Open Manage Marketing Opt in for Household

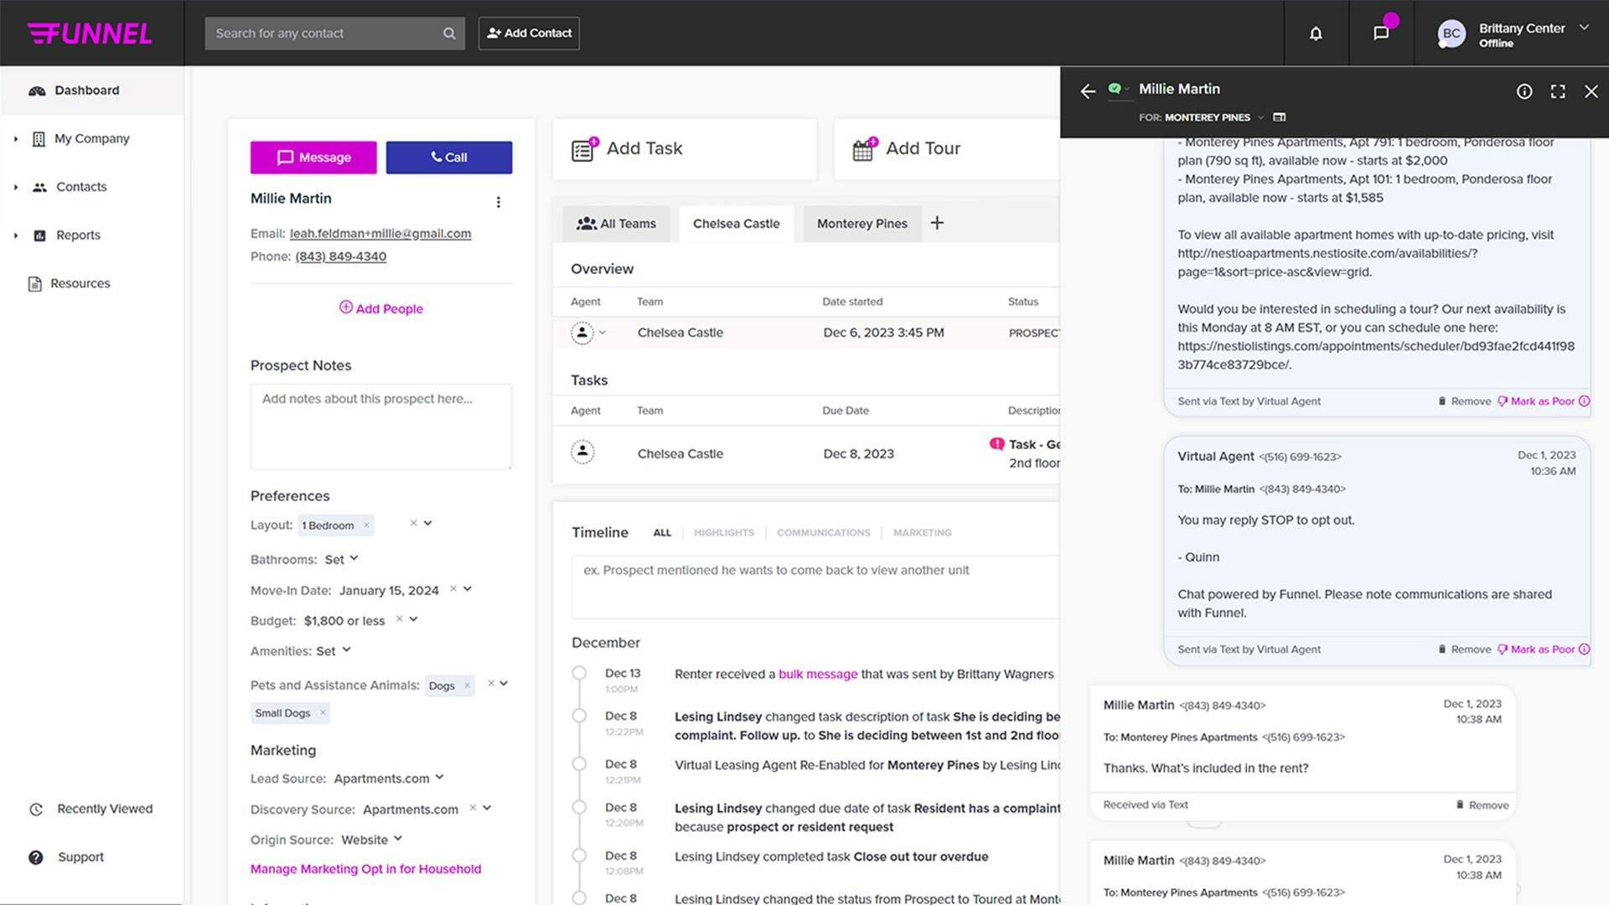tap(365, 869)
